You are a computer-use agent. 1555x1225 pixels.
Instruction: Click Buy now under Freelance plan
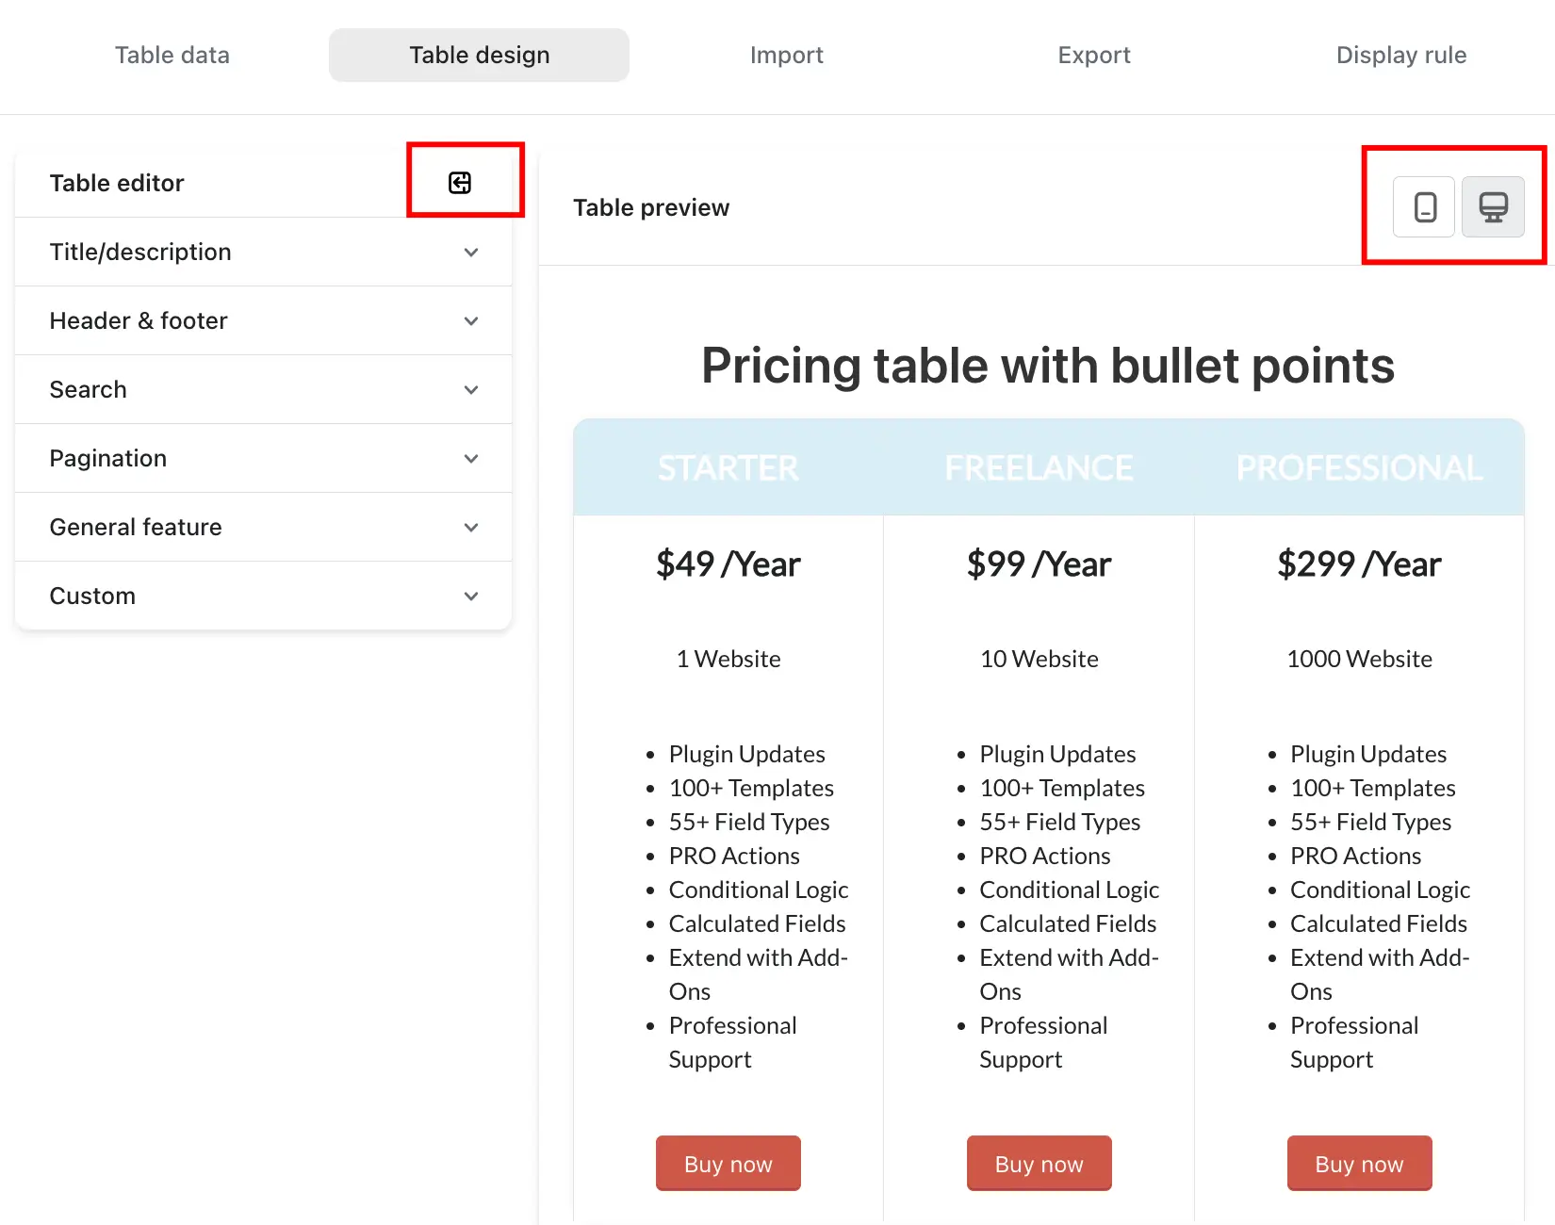(1039, 1164)
